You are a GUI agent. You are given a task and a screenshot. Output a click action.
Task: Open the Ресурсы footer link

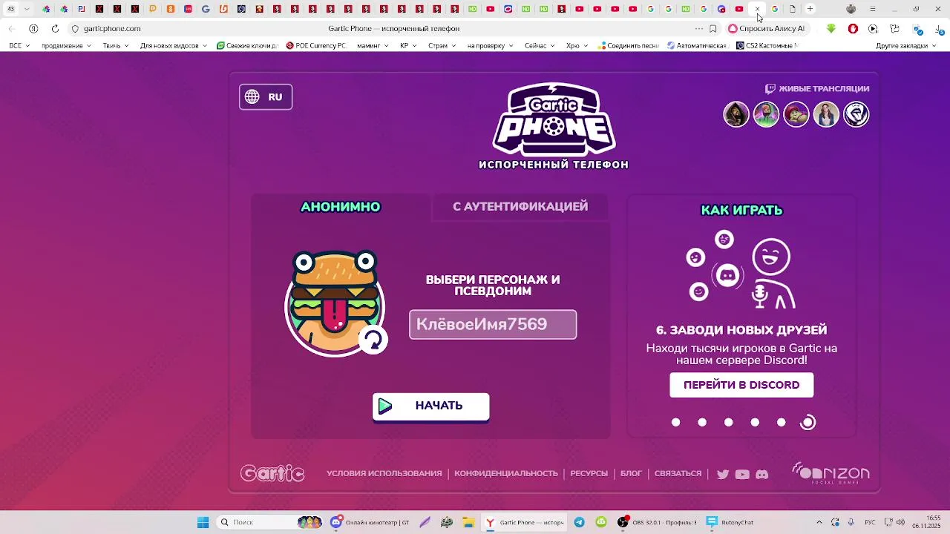pos(589,473)
